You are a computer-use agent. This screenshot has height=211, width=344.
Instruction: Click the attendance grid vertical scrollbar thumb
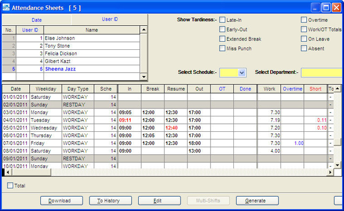tap(338, 142)
